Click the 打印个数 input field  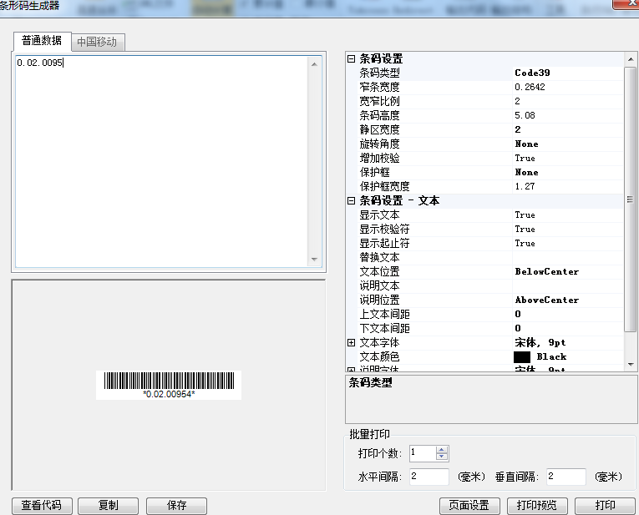pos(423,453)
